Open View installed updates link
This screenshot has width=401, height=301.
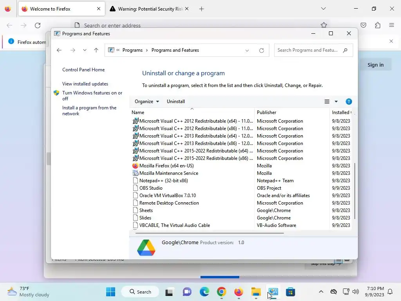[85, 84]
